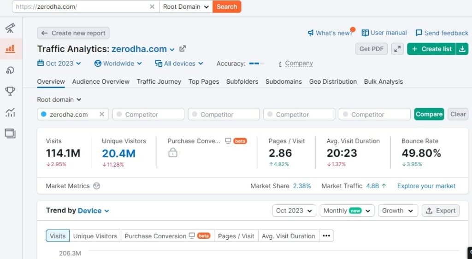Click the Compare button
Image resolution: width=472 pixels, height=259 pixels.
[429, 114]
